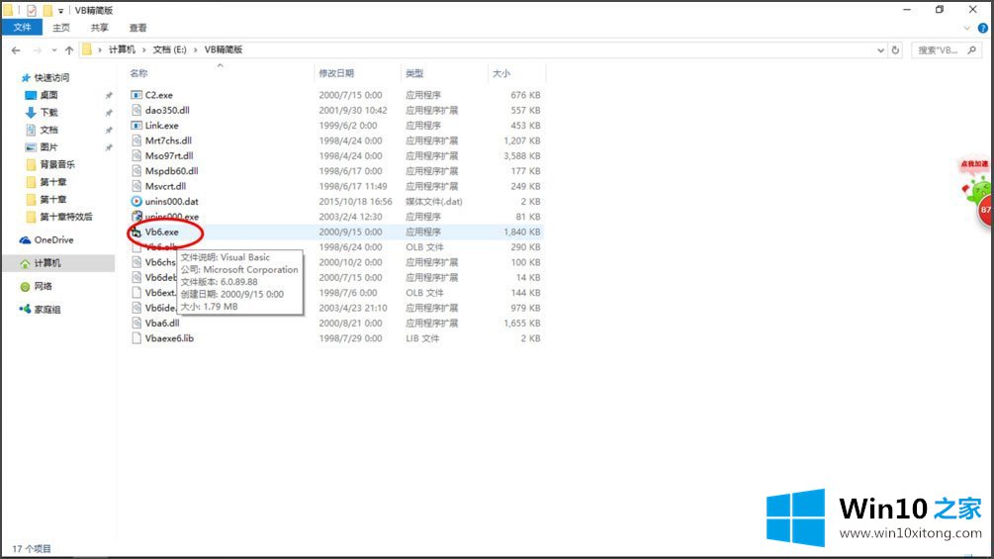This screenshot has height=559, width=994.
Task: Click the 3,588 KB size of Mso97rt.dll
Action: [x=522, y=156]
